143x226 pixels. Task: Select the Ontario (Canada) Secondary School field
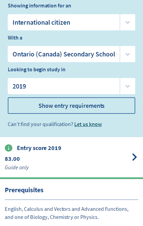pos(64,54)
